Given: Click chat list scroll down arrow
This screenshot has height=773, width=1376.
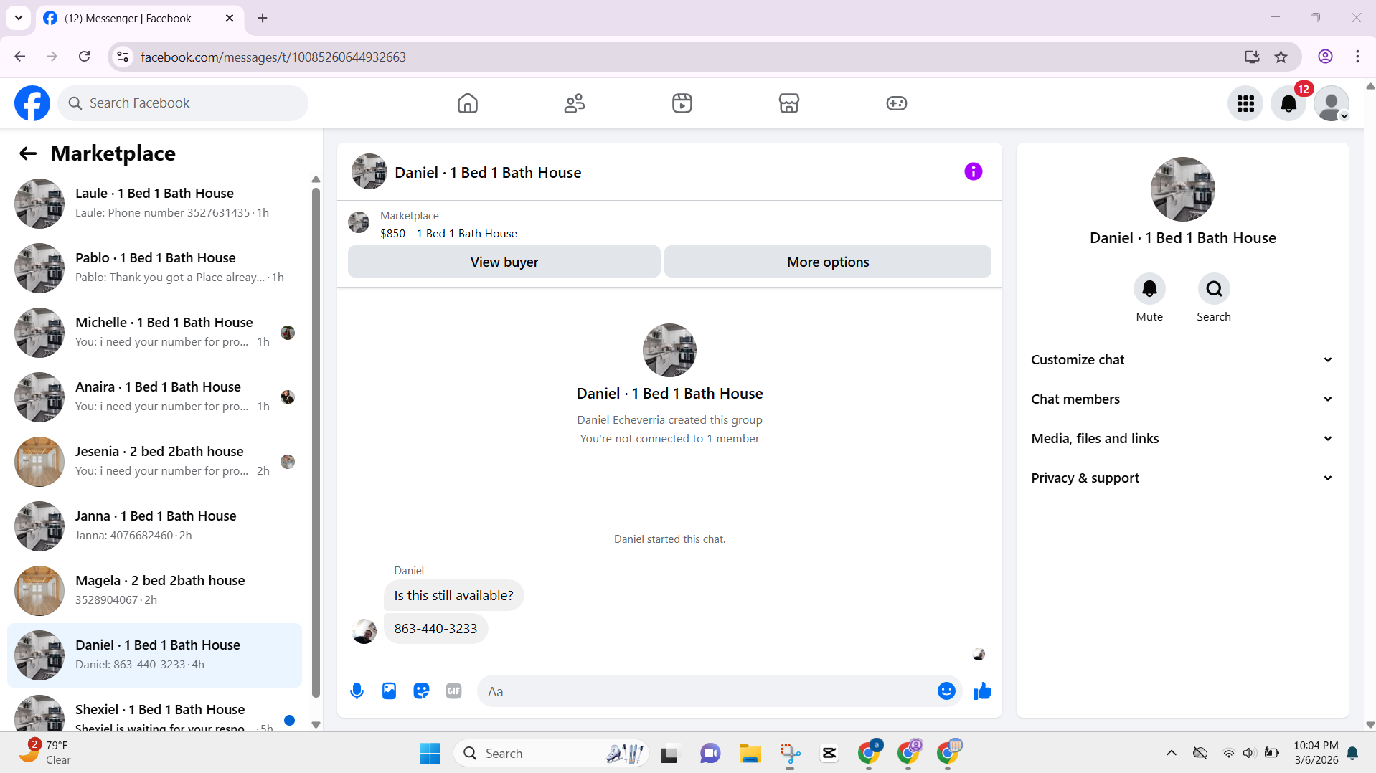Looking at the screenshot, I should click(x=316, y=725).
